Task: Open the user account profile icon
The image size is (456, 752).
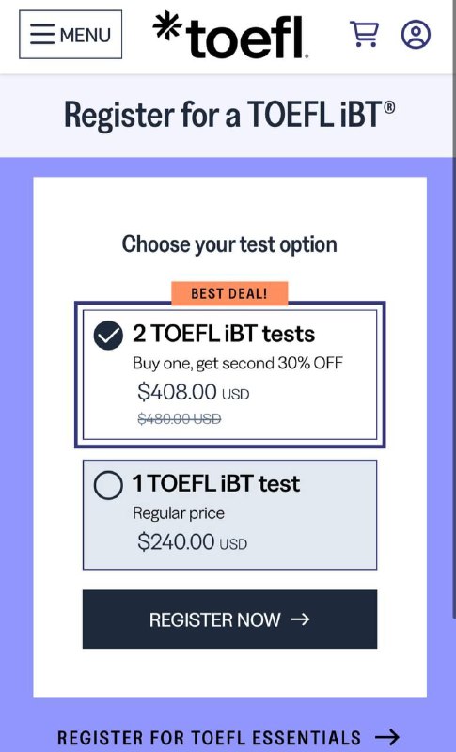Action: pos(416,34)
